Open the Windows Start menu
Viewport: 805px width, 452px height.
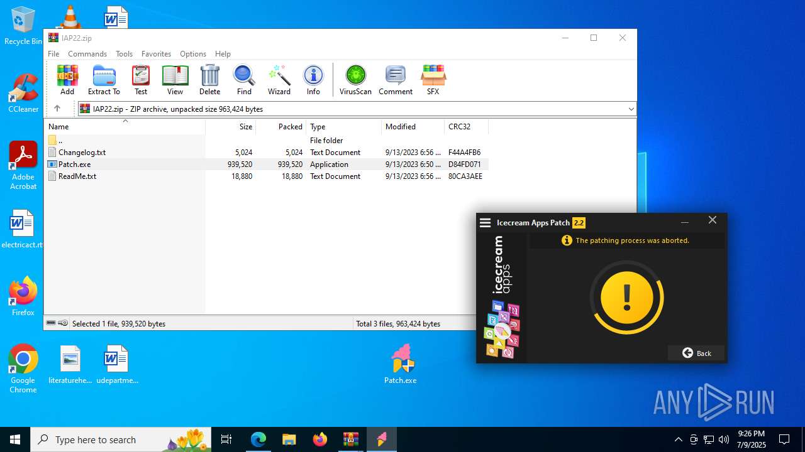(x=15, y=439)
